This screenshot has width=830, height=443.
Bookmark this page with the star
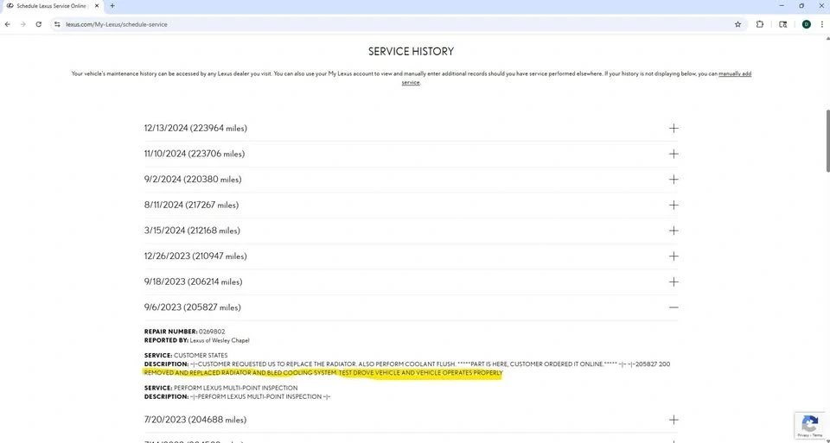click(x=737, y=24)
